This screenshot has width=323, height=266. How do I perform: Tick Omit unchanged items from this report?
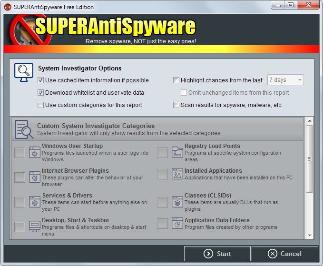click(184, 92)
